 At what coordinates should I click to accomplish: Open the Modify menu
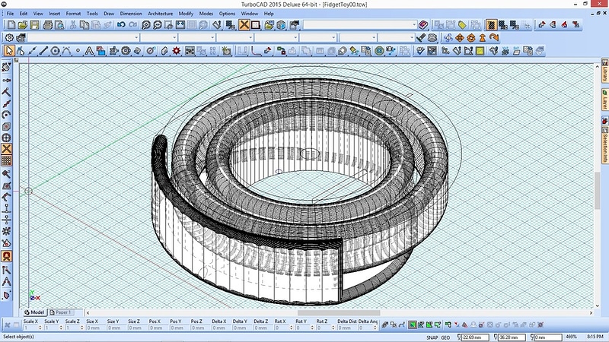[x=186, y=14]
